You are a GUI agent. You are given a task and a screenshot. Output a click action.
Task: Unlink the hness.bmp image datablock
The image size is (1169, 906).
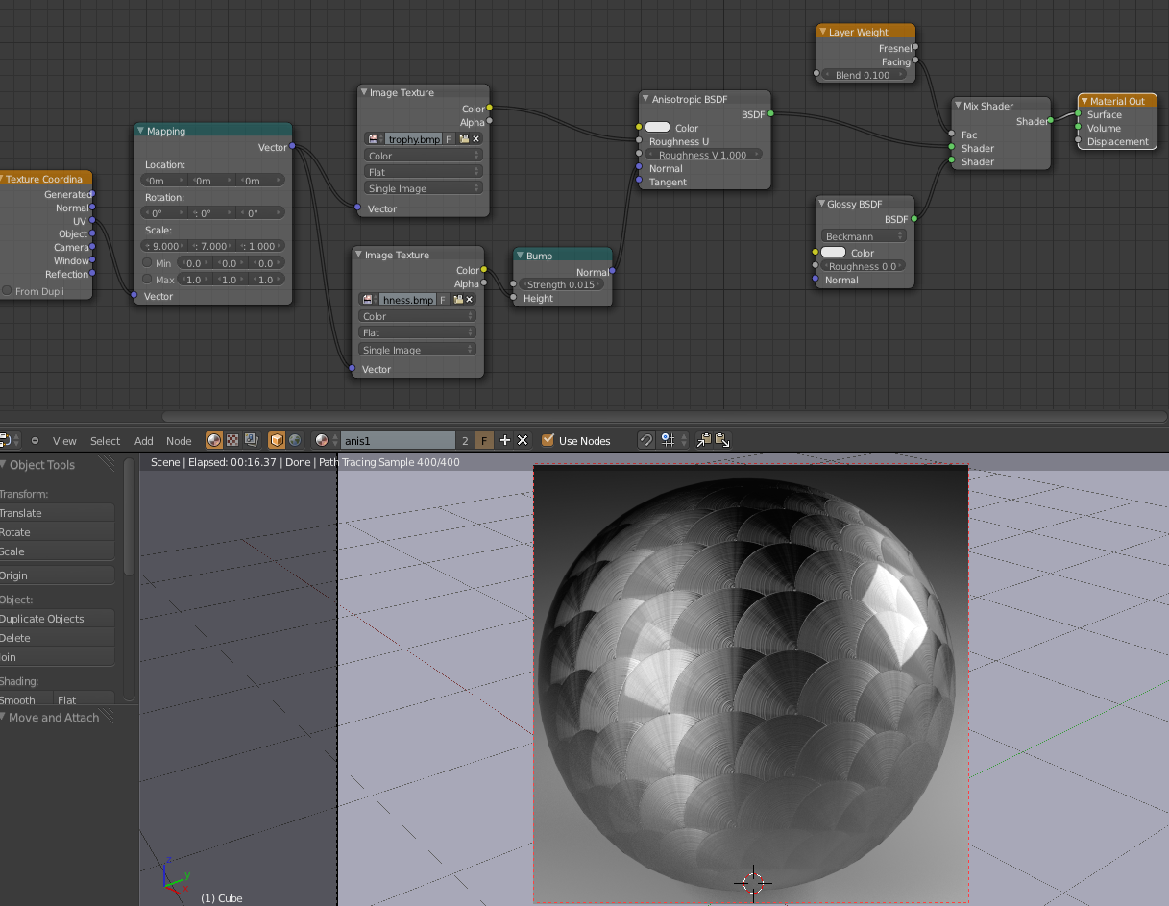click(x=470, y=300)
